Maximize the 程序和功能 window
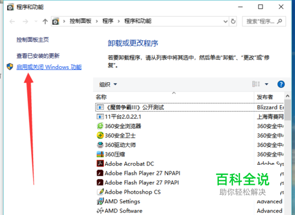The image size is (295, 215). 261,7
